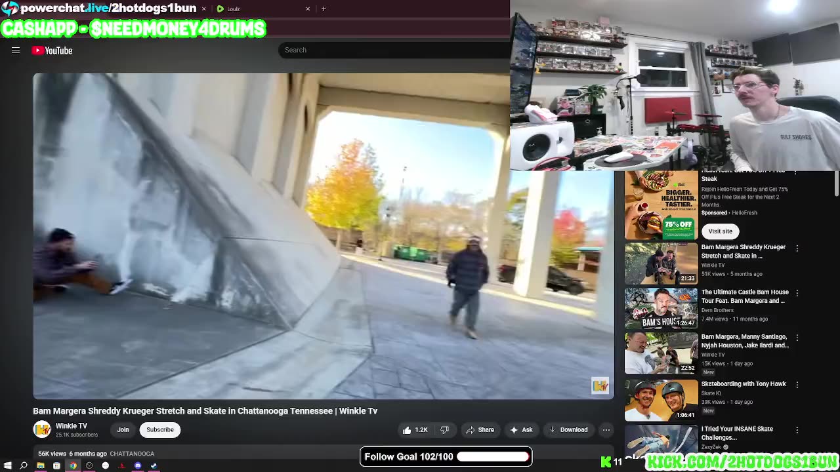
Task: Open options for Castle Bam House Tour
Action: point(797,293)
